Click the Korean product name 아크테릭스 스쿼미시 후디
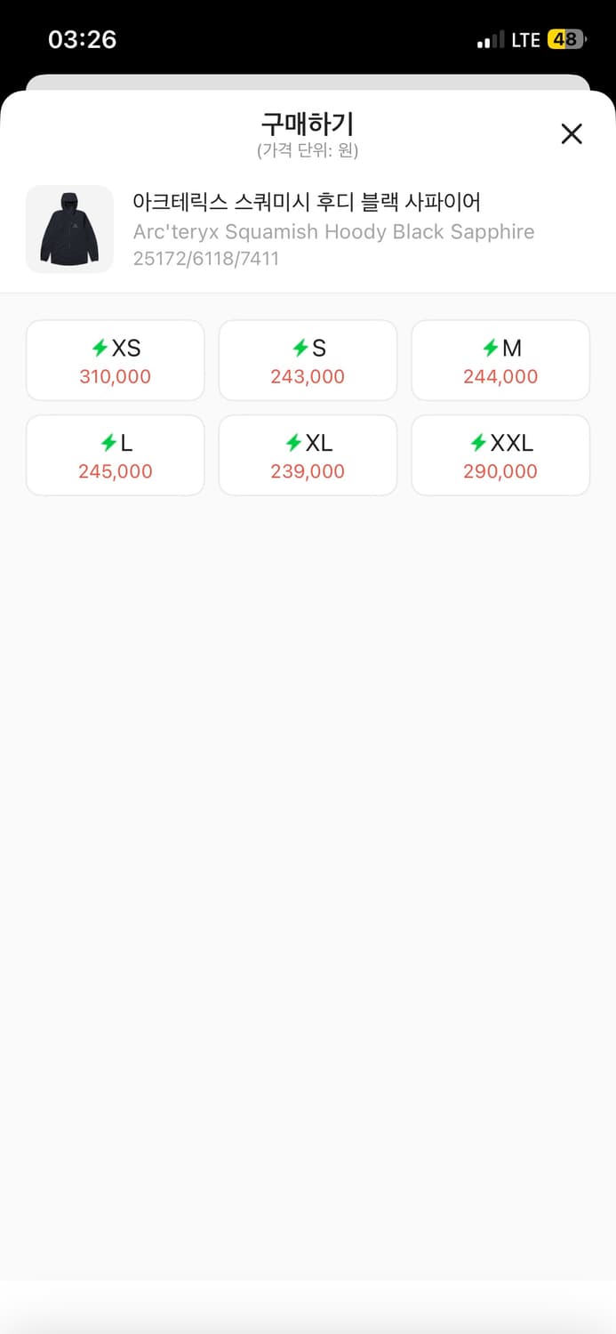The width and height of the screenshot is (616, 1334). (307, 203)
